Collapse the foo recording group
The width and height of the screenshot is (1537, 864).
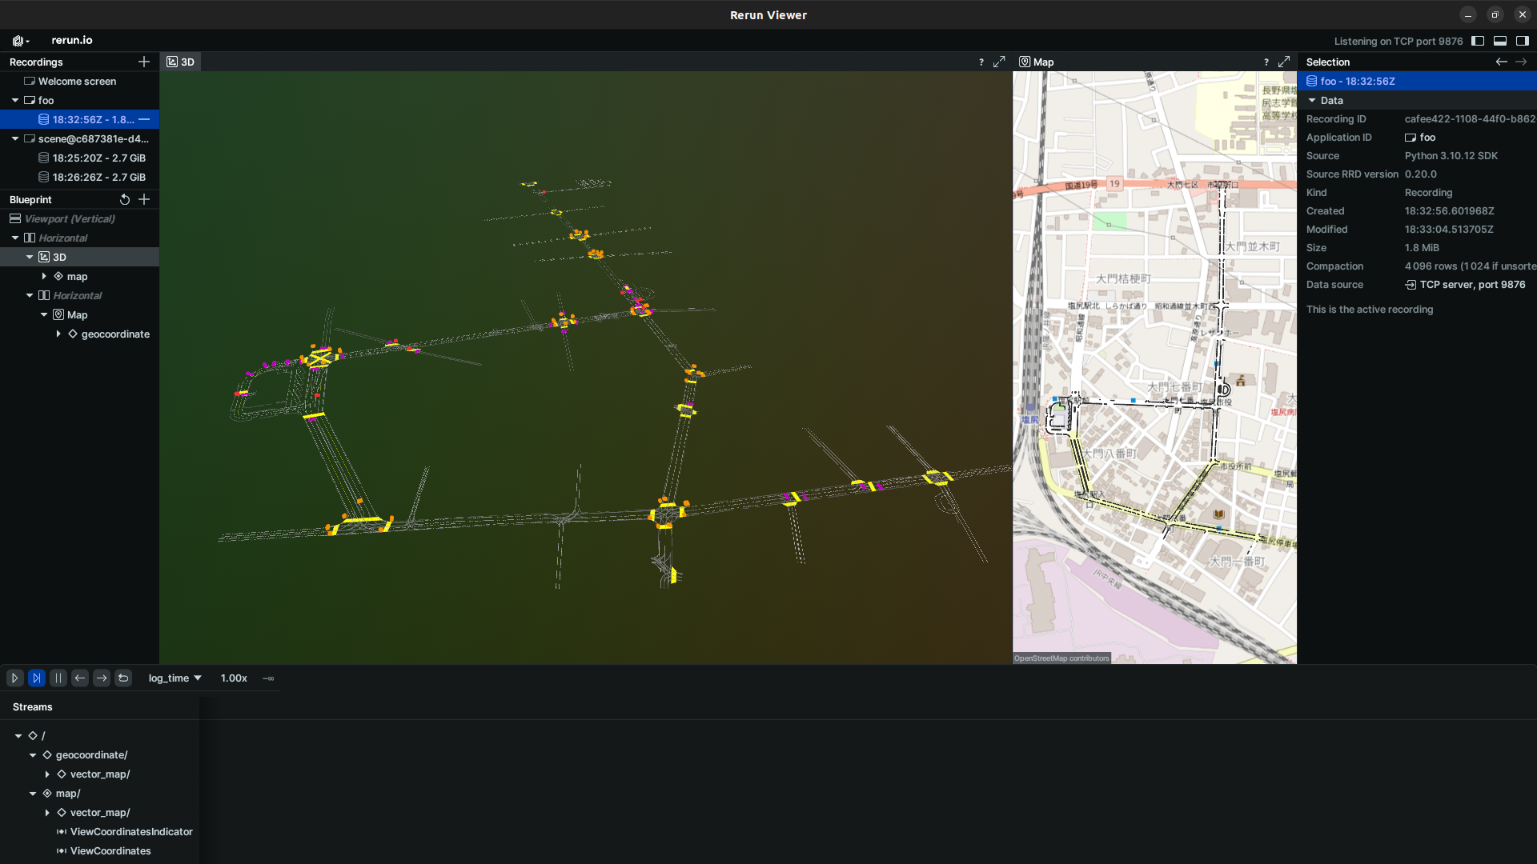click(14, 100)
